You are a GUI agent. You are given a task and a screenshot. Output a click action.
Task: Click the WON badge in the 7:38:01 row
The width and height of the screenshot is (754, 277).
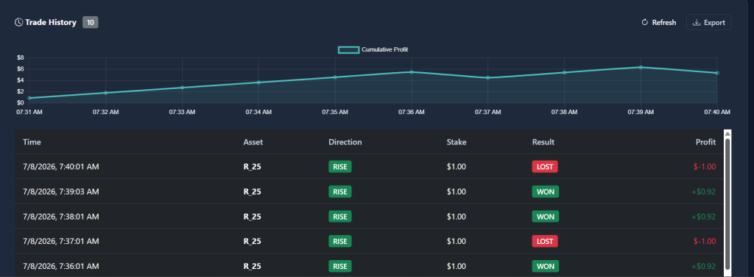[546, 217]
